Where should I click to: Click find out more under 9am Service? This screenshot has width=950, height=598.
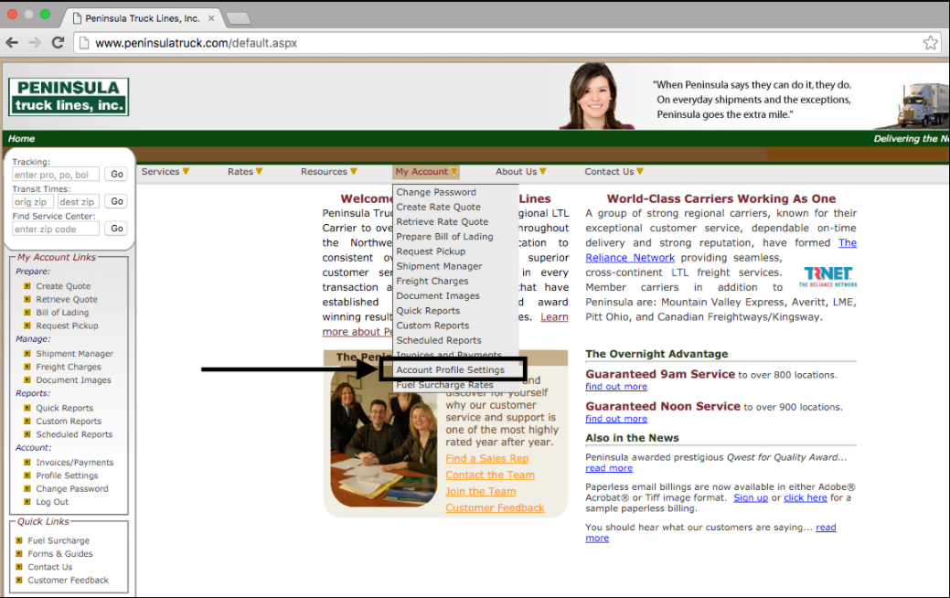pos(616,387)
